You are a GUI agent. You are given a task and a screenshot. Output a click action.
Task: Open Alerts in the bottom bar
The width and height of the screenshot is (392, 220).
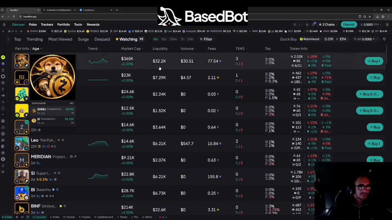pyautogui.click(x=147, y=217)
